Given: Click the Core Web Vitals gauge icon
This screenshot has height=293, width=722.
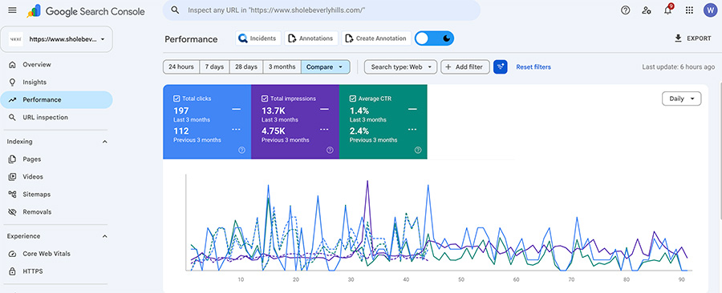Looking at the screenshot, I should click(x=12, y=254).
